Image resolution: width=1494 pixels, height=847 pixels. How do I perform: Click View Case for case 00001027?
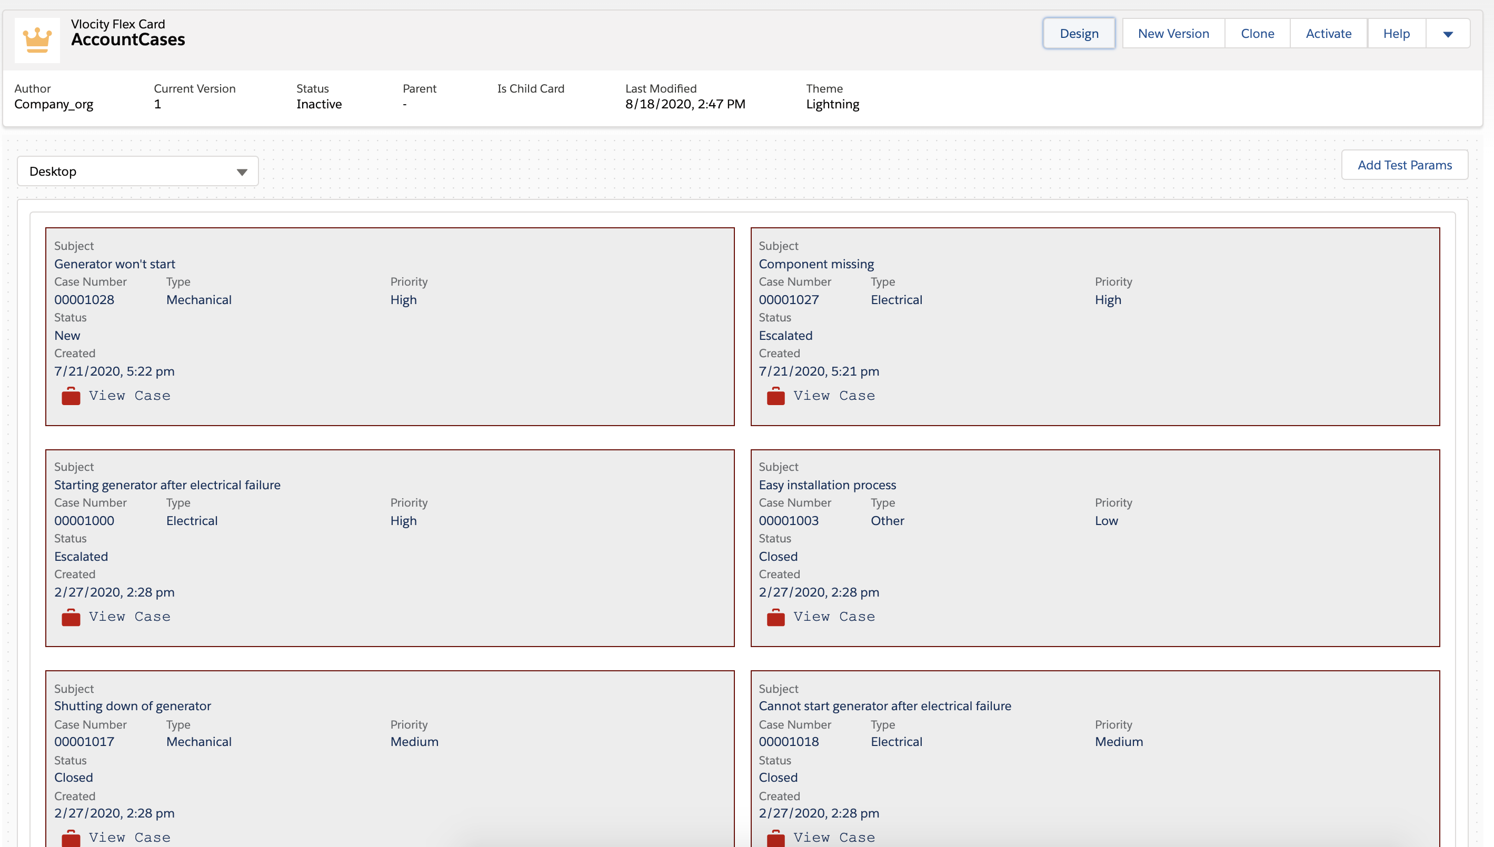834,396
